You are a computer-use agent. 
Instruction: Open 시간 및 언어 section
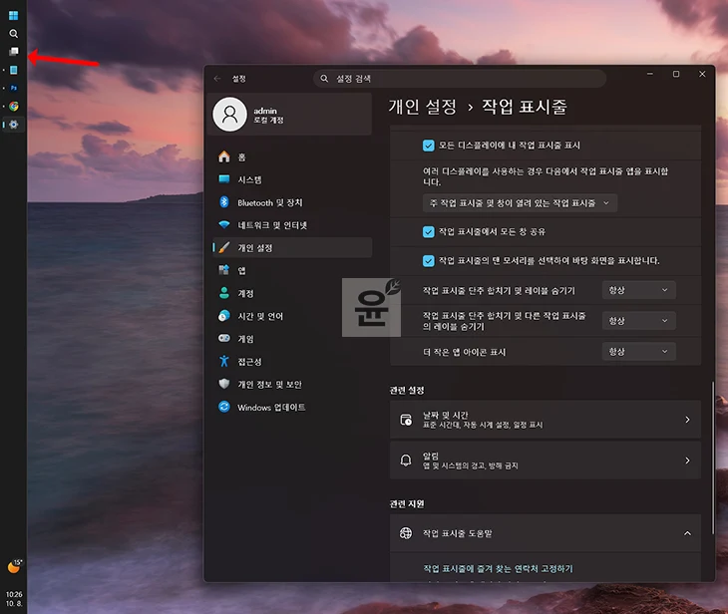pos(292,316)
